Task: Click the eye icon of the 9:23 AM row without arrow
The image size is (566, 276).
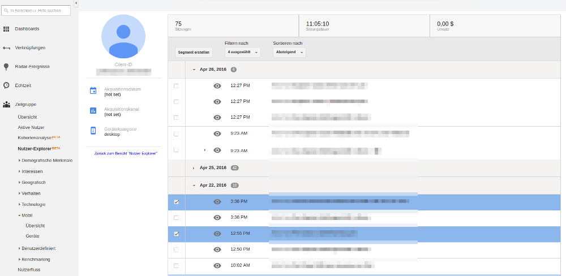Action: coord(217,133)
